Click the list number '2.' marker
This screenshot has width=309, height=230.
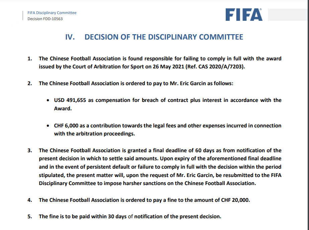tap(30, 83)
